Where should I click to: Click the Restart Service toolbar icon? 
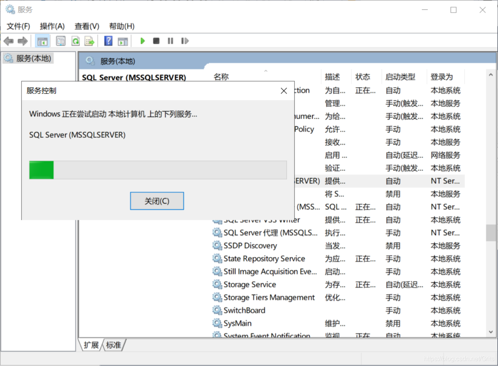185,41
